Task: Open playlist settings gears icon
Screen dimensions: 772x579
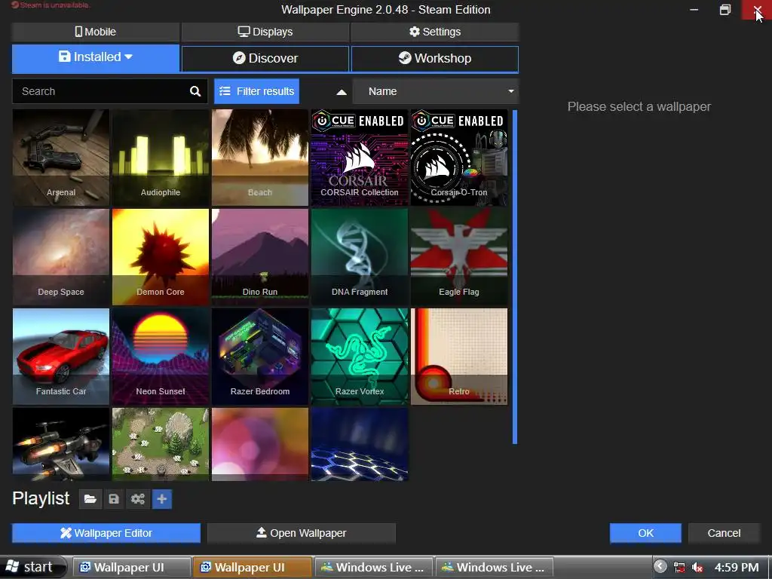Action: click(138, 499)
